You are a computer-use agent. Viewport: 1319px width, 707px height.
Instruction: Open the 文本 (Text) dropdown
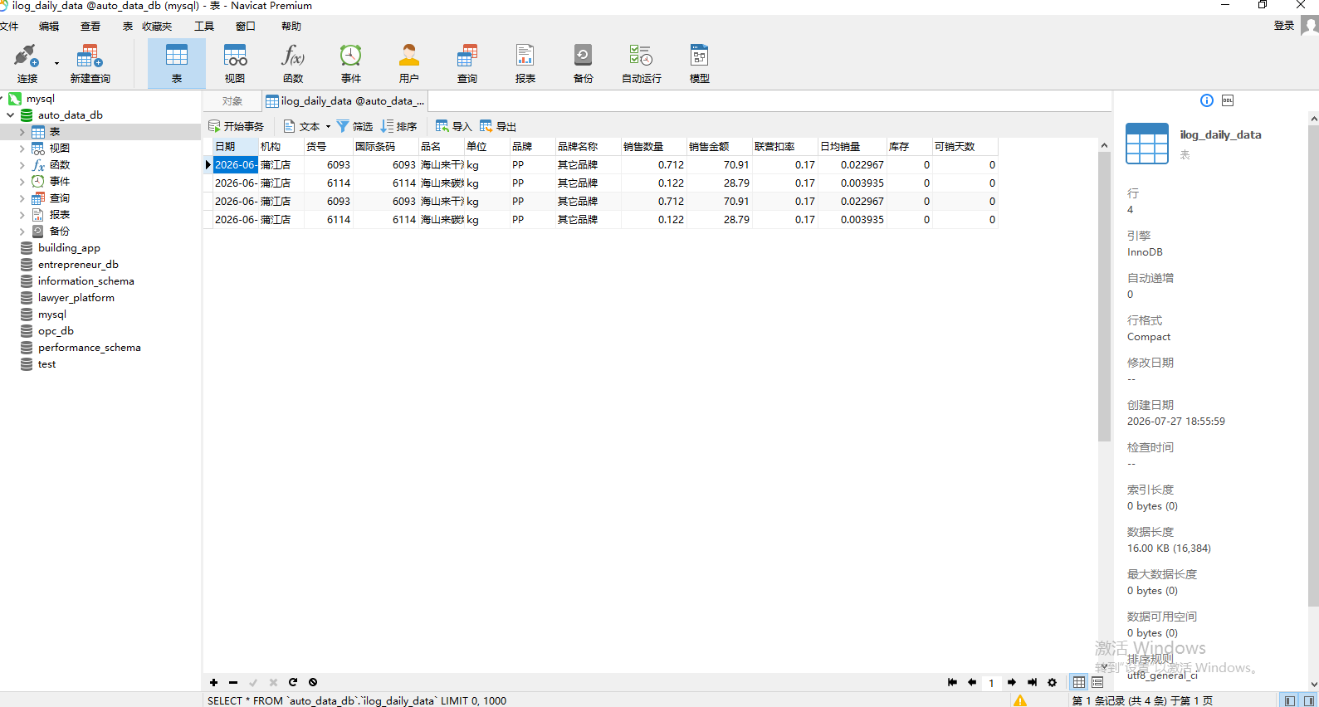point(308,126)
